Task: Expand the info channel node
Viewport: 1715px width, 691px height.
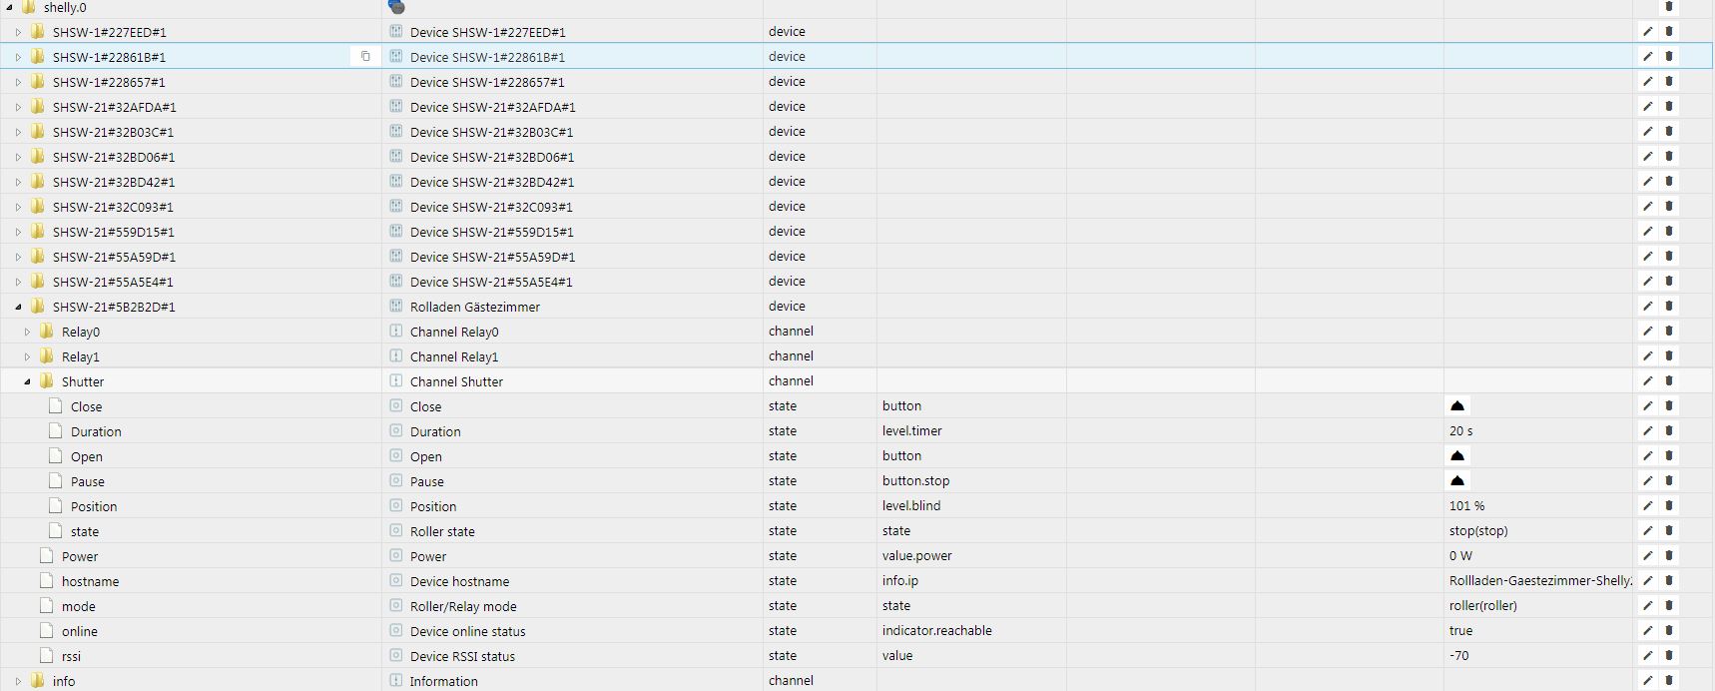Action: pos(18,681)
